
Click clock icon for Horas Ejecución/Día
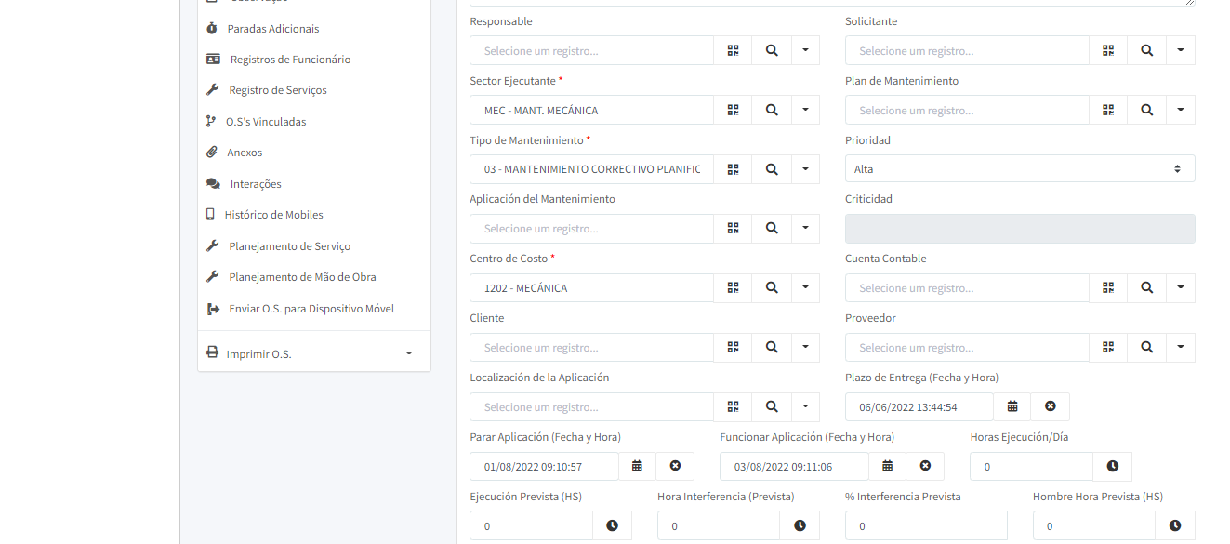click(x=1112, y=466)
